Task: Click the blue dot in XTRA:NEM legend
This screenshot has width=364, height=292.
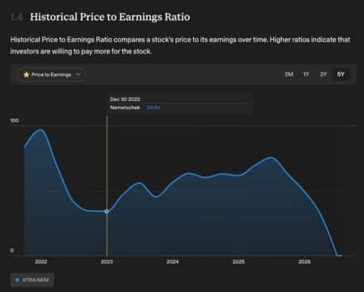Action: pos(18,280)
